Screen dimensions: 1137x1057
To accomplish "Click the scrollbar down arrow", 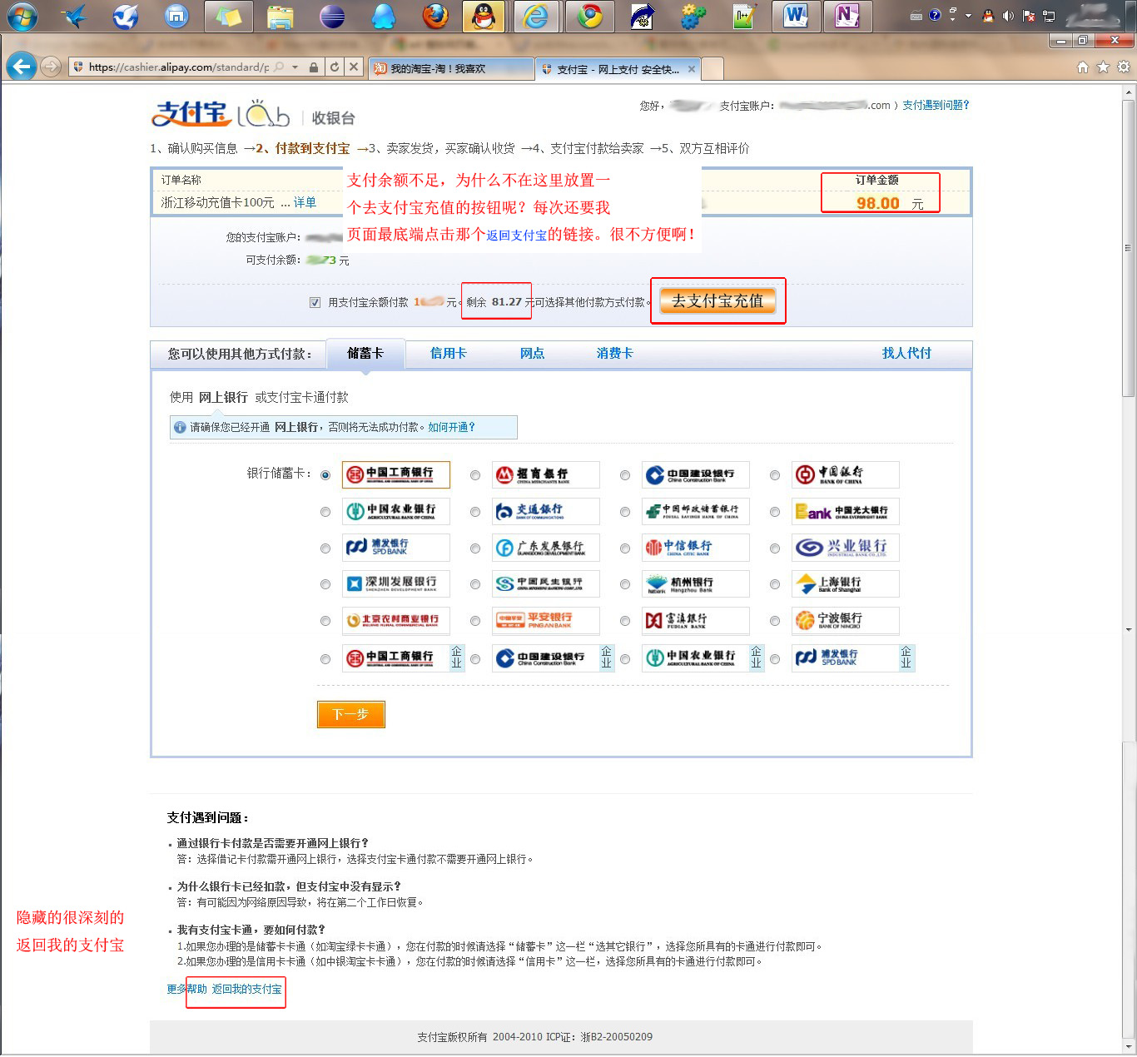I will [x=1129, y=1046].
